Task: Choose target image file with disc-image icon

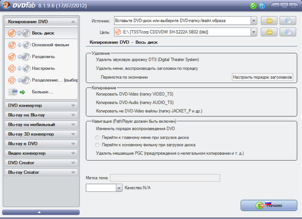Action: coord(288,32)
